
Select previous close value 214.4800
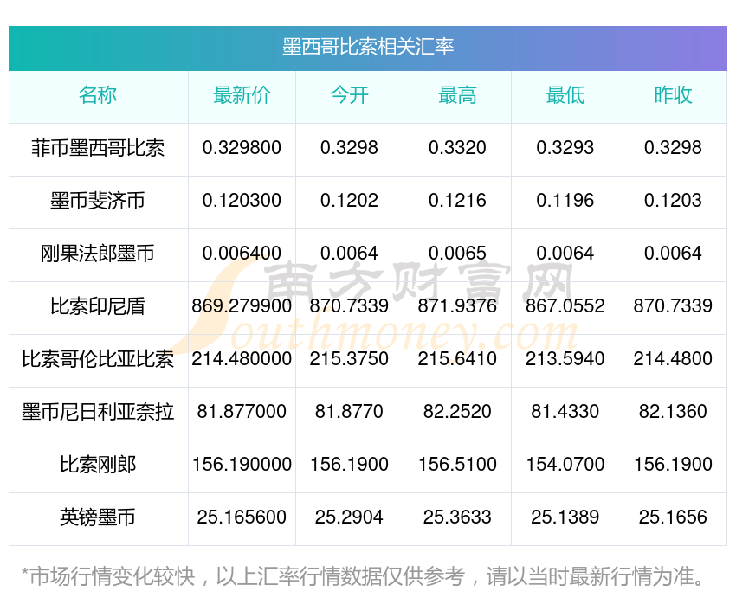pyautogui.click(x=673, y=359)
